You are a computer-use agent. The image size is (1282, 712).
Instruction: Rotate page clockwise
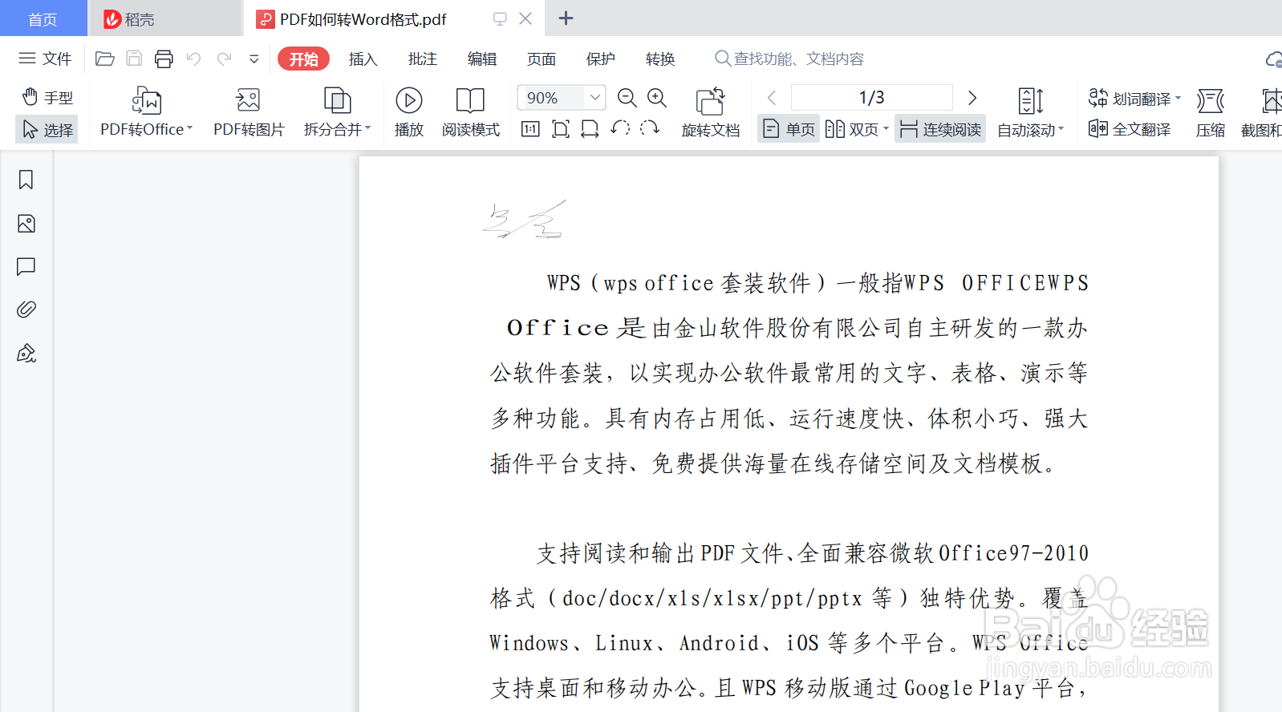click(650, 128)
